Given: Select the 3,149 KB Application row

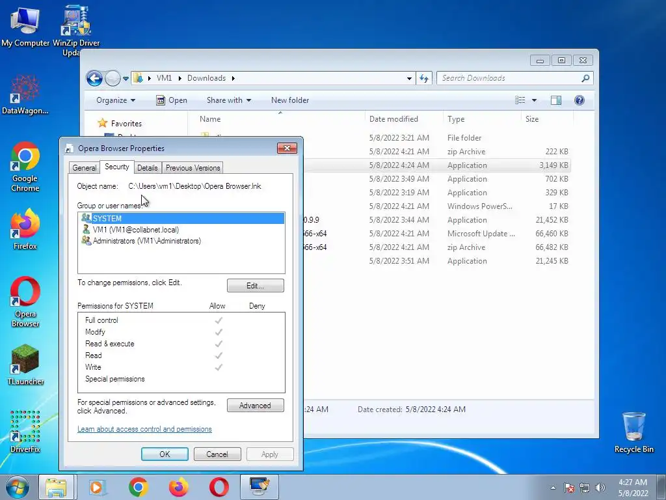Looking at the screenshot, I should (x=438, y=165).
